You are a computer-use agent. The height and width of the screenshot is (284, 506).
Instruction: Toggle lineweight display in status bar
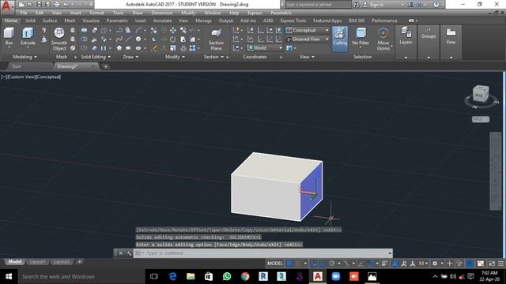384,263
